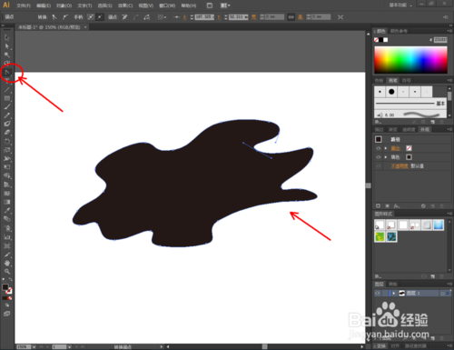Select the Blob Brush tool
This screenshot has height=350, width=454.
click(x=7, y=124)
